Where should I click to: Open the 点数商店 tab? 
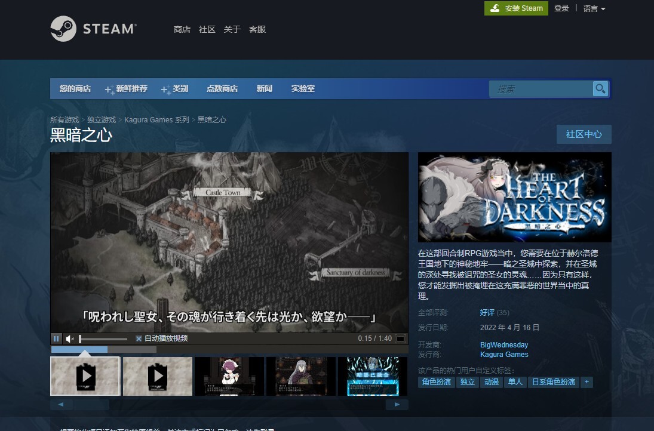click(x=222, y=89)
